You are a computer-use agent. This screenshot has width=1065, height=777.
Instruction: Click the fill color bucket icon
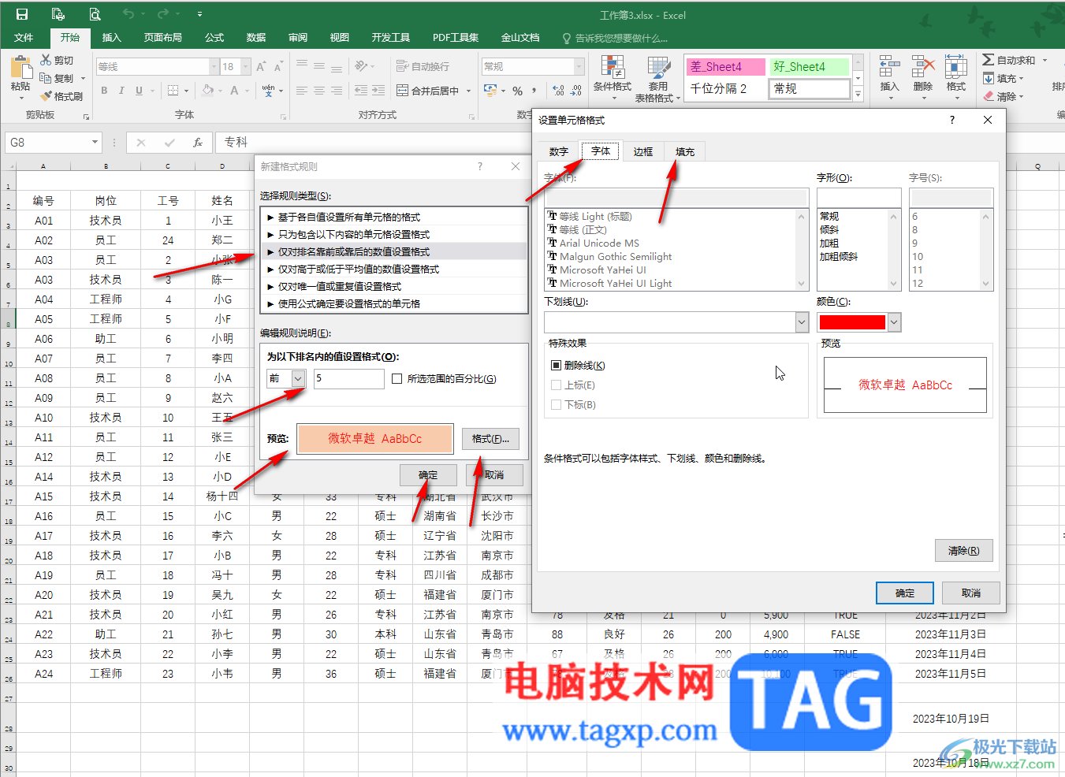pyautogui.click(x=207, y=91)
